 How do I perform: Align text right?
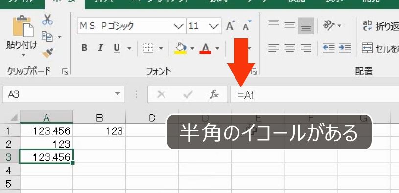[x=306, y=48]
